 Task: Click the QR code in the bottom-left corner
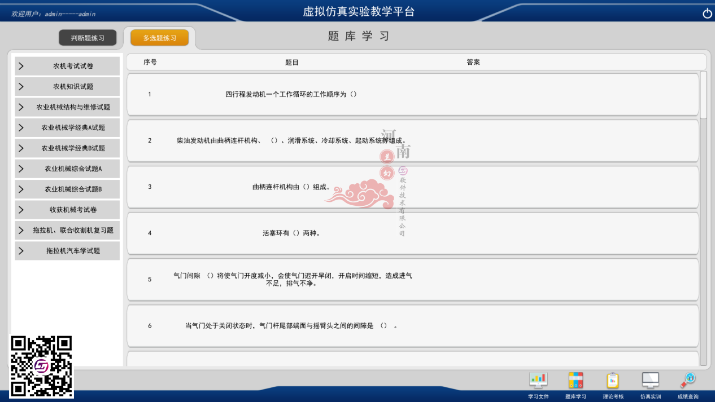(x=41, y=368)
